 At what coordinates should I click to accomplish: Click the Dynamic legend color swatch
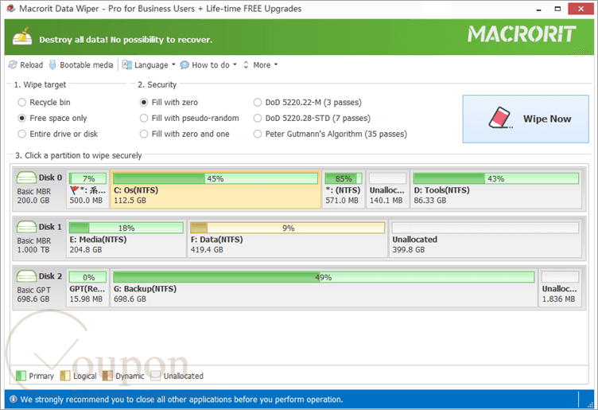coord(107,376)
